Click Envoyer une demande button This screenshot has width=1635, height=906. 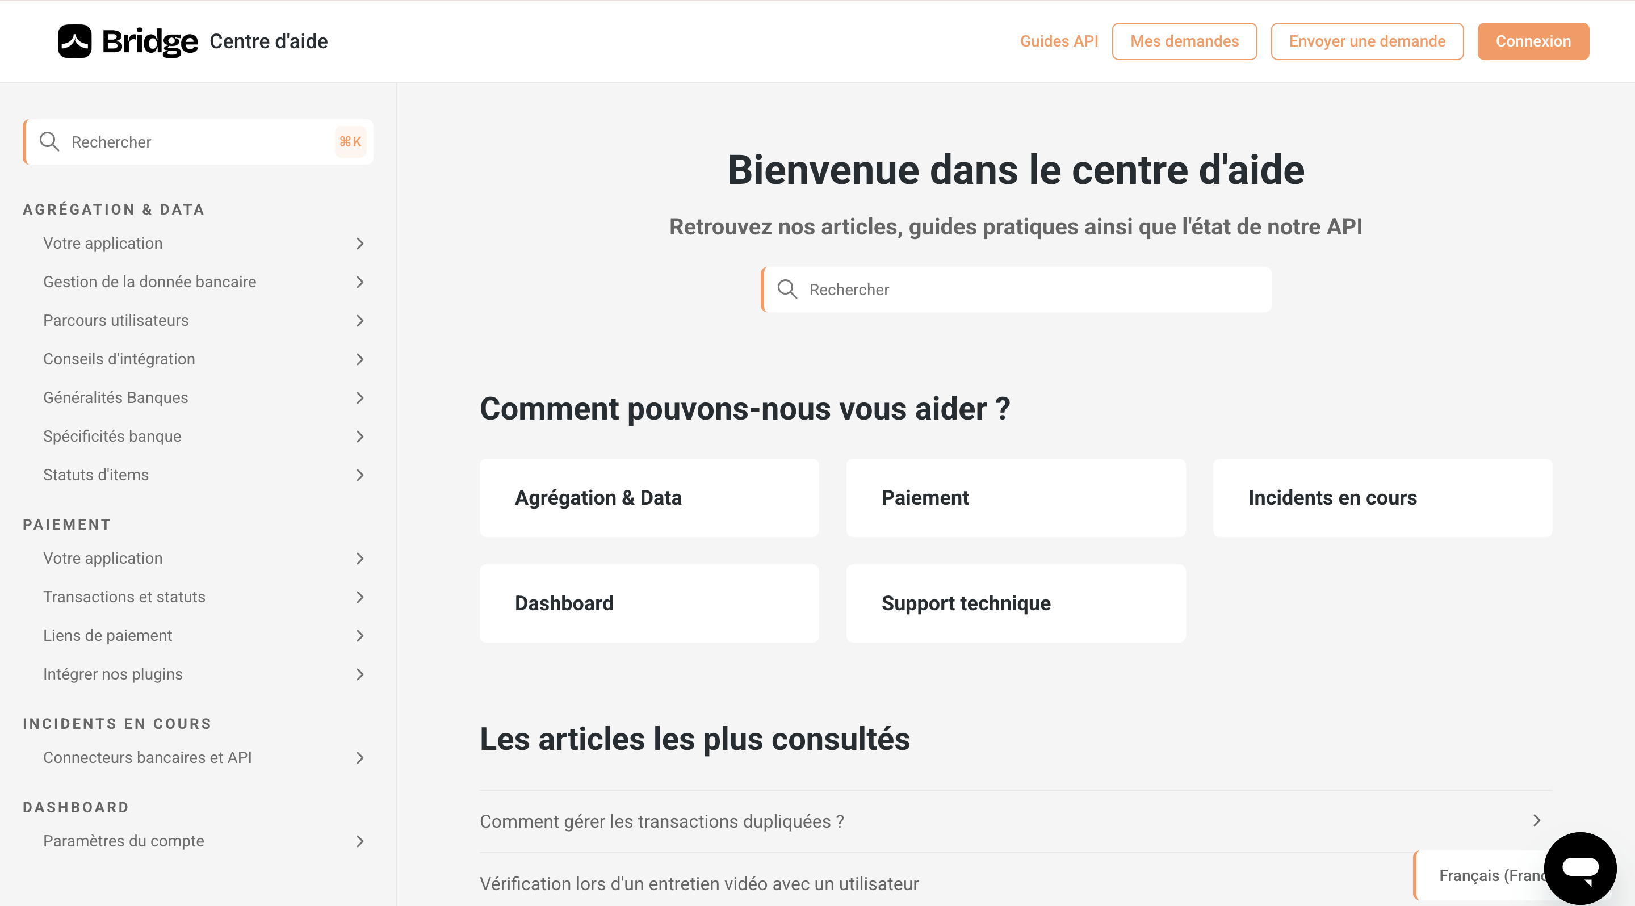[x=1367, y=41]
